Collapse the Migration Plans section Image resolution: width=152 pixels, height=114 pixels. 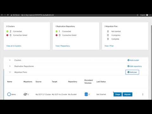pos(10,72)
